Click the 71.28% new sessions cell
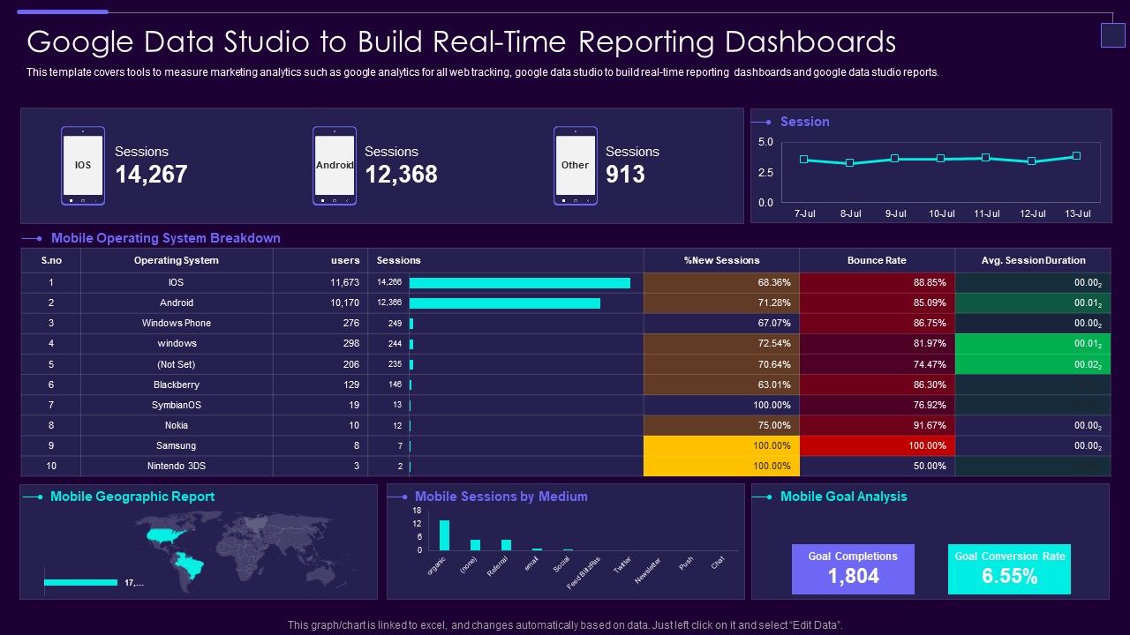Screen dimensions: 1130x635 [721, 303]
